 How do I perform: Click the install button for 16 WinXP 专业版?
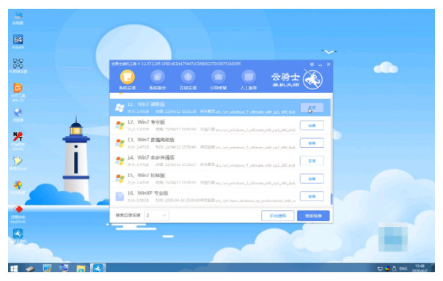pyautogui.click(x=312, y=196)
